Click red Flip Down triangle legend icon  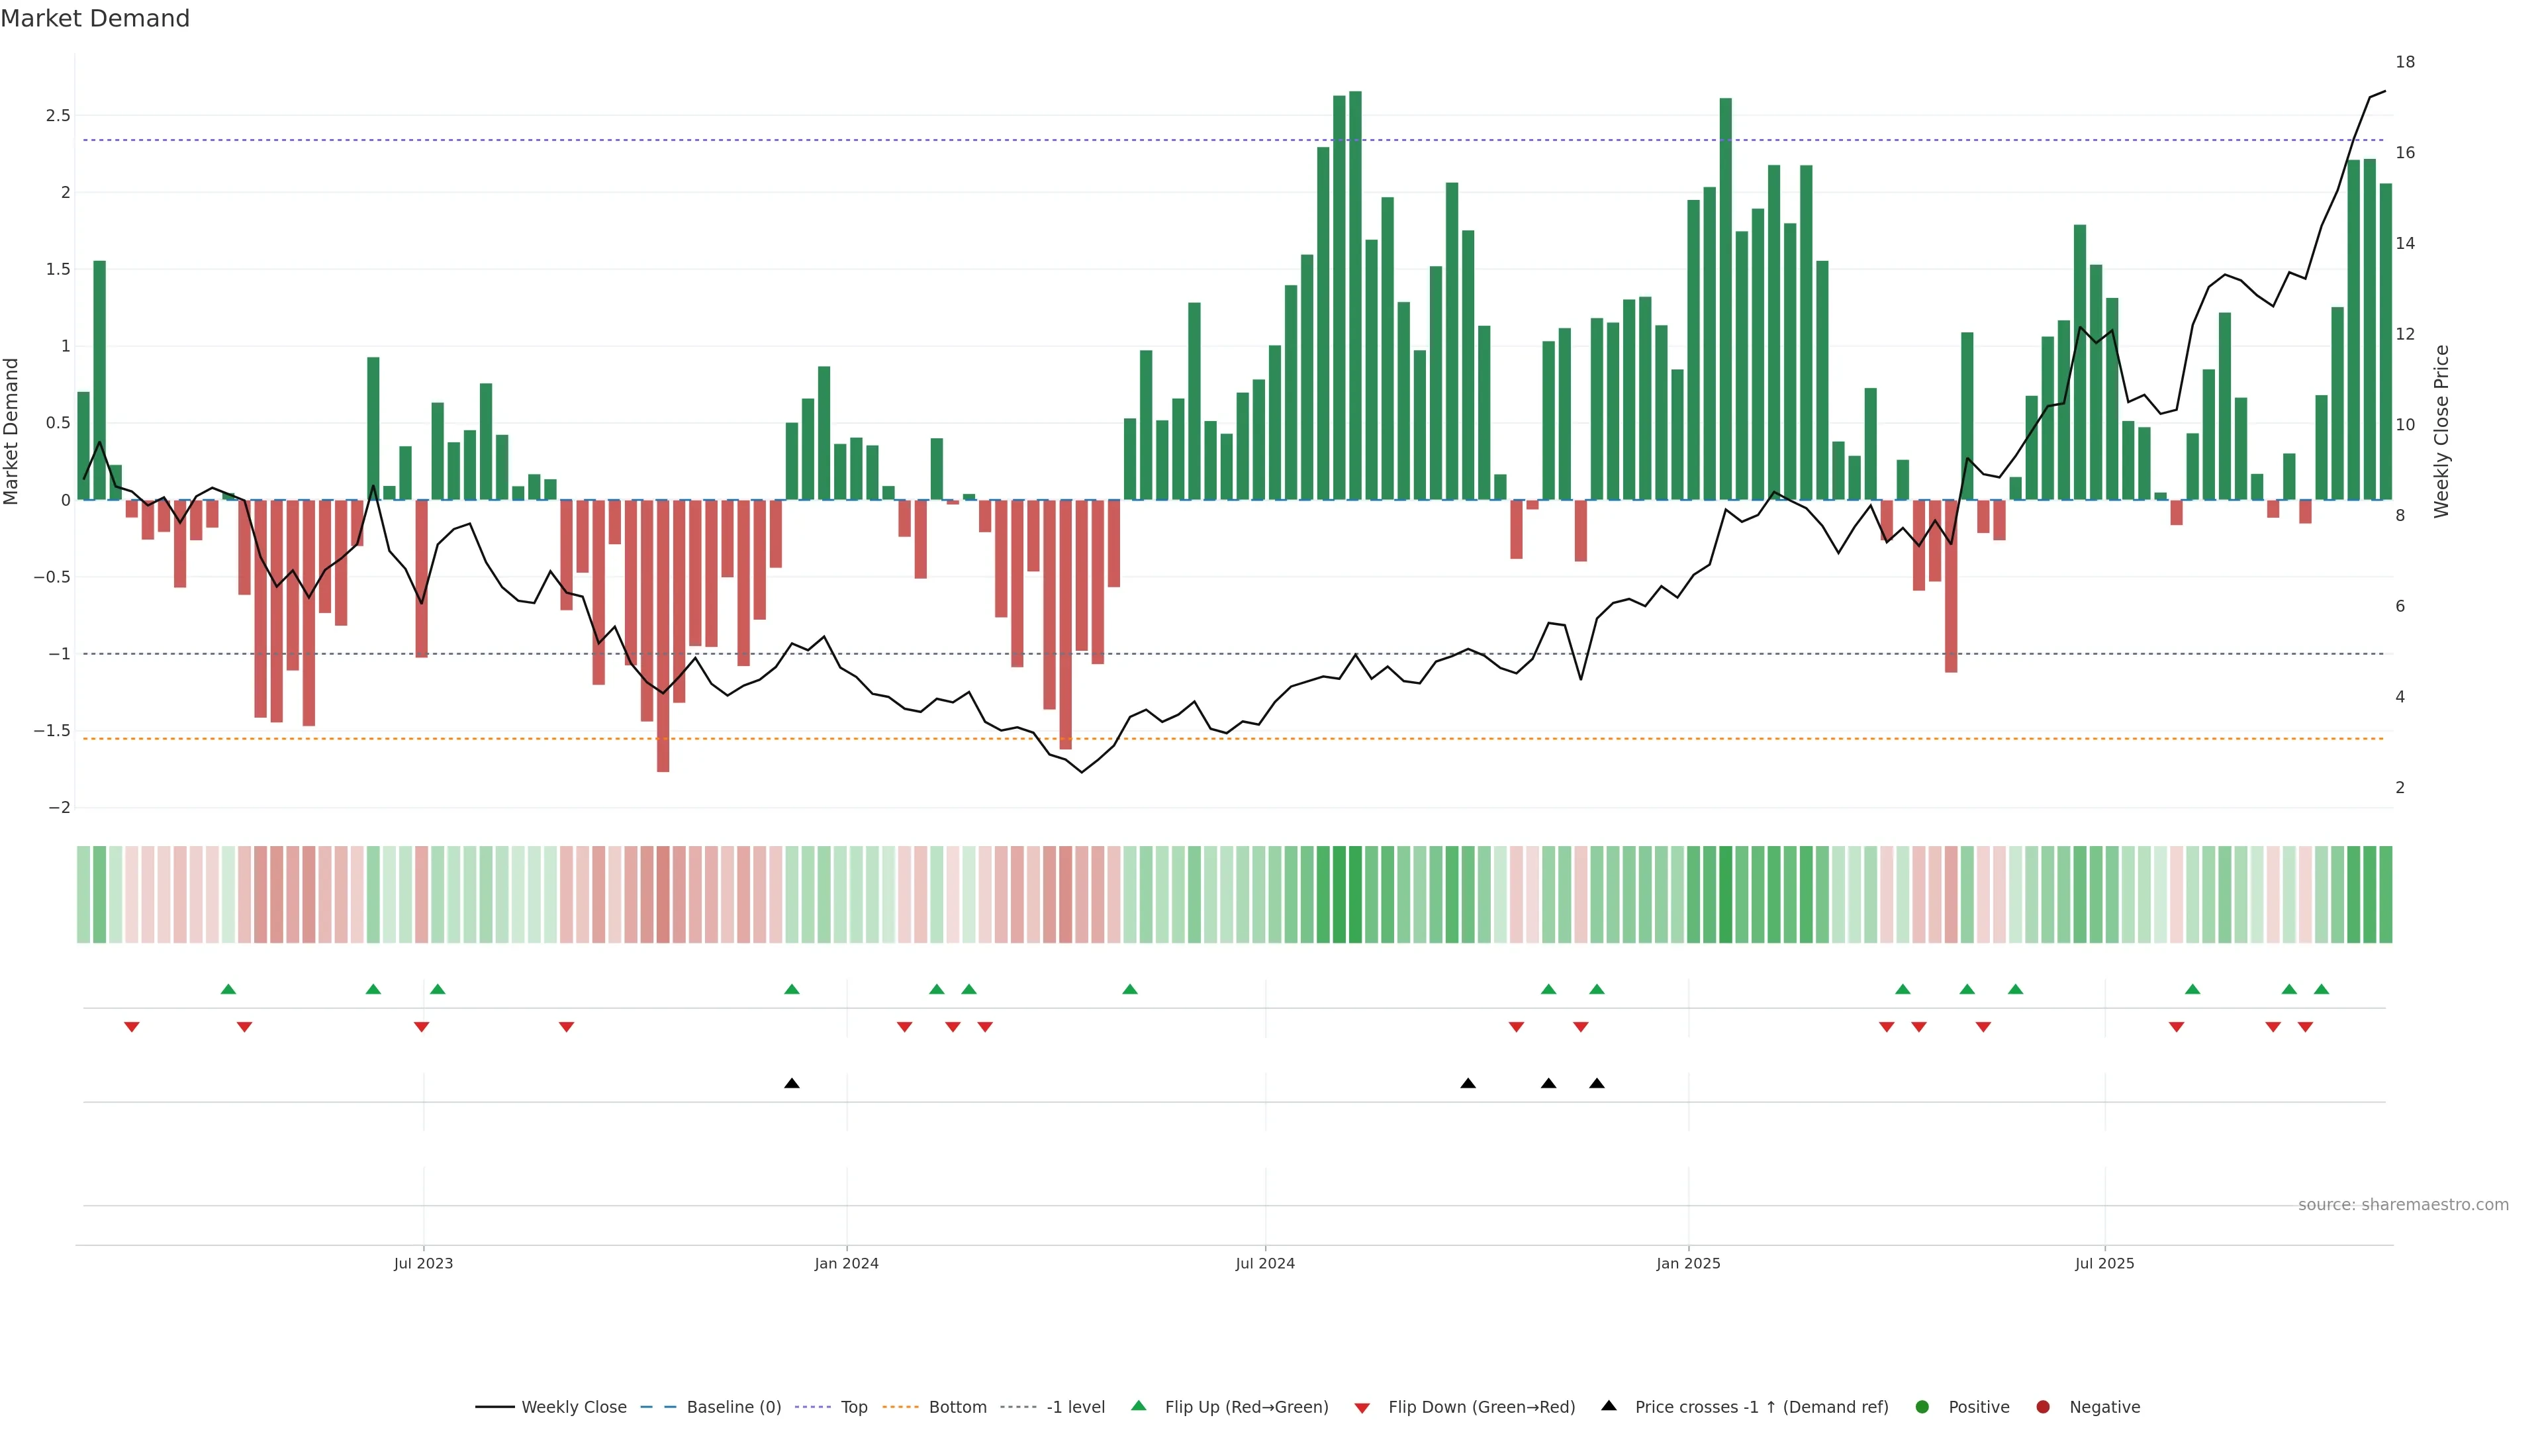[1362, 1408]
